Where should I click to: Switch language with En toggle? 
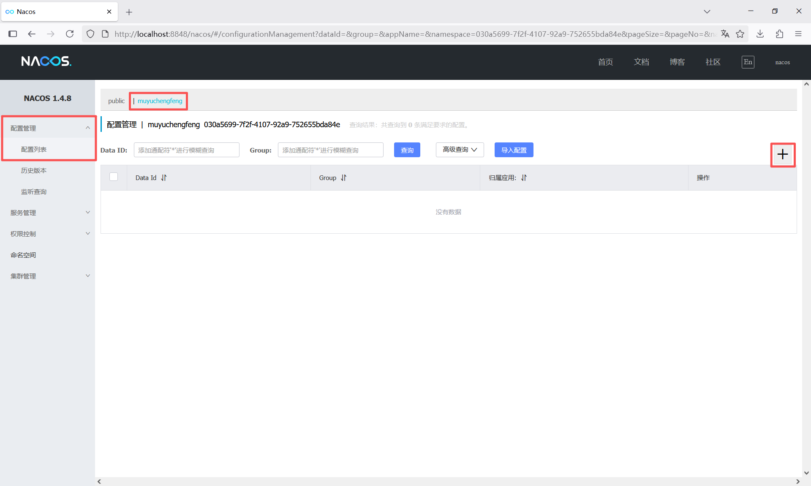[748, 62]
